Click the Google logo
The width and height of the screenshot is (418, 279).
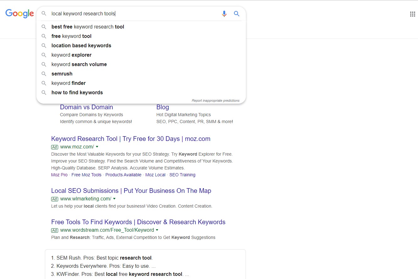click(19, 13)
